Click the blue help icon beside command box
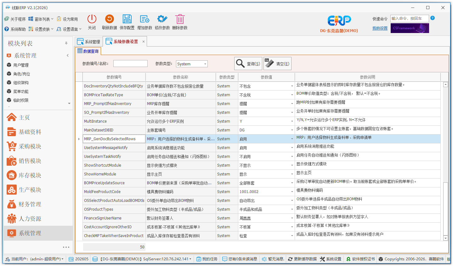This screenshot has width=453, height=266. click(x=433, y=18)
